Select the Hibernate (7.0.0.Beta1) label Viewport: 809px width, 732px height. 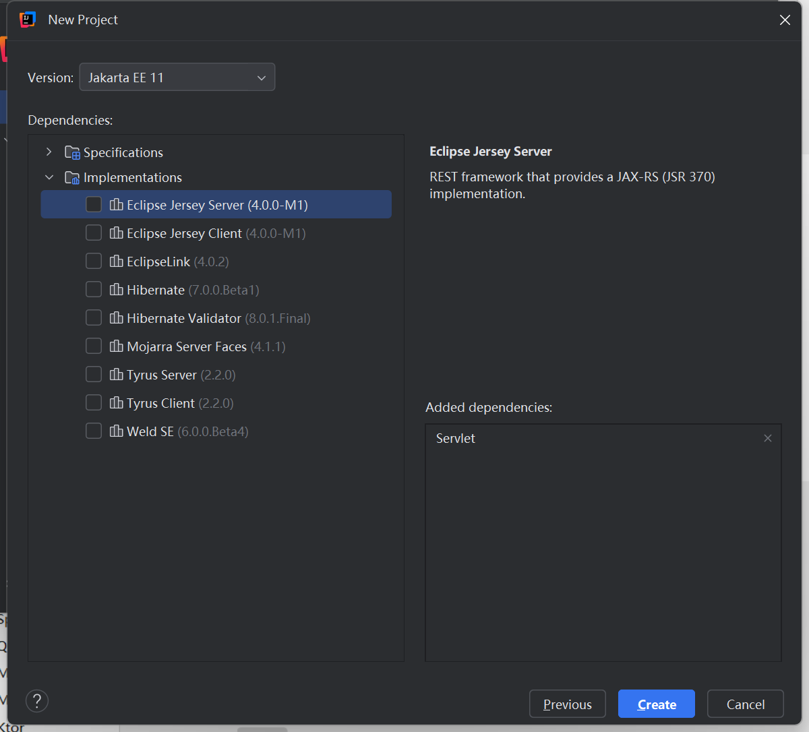tap(193, 290)
